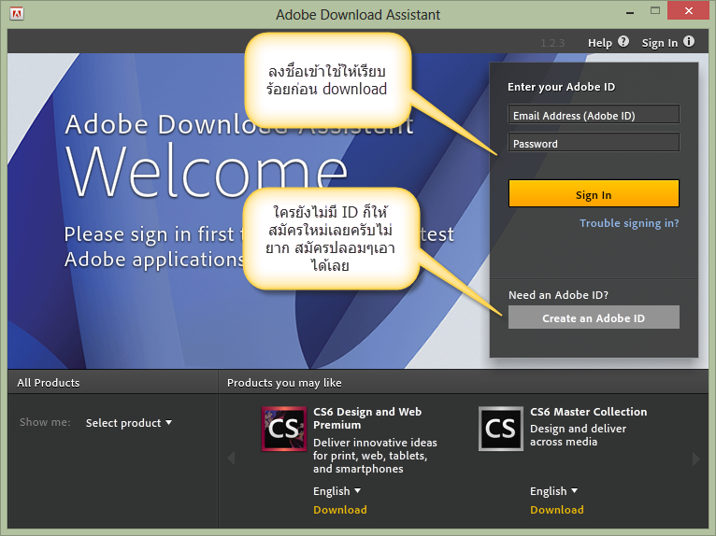
Task: Show previous products with left arrow
Action: click(x=231, y=458)
